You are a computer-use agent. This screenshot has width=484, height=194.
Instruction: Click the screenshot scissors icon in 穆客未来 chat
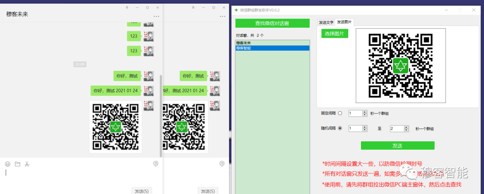[x=27, y=164]
